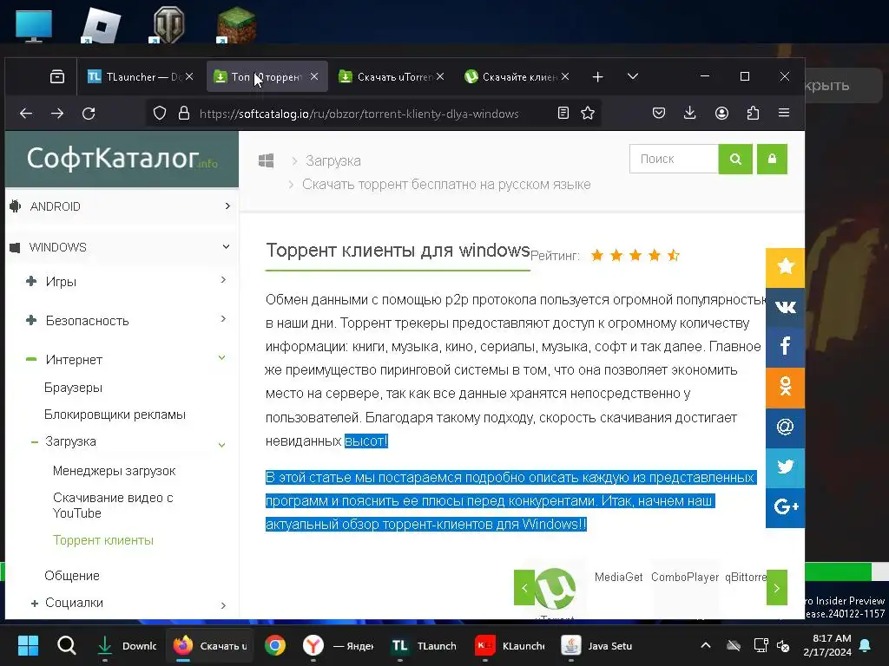
Task: Open the Firefox account icon
Action: (x=721, y=114)
